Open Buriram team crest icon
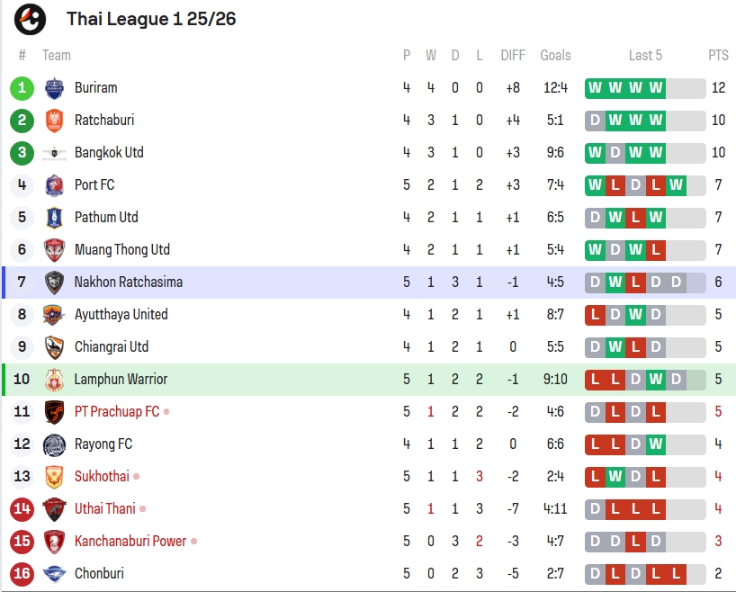 click(x=55, y=88)
